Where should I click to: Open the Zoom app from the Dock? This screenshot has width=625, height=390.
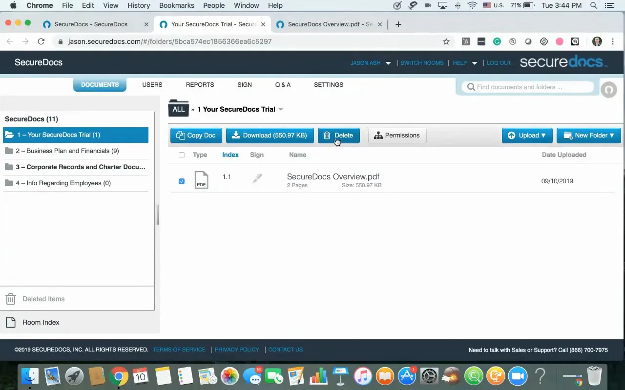click(x=518, y=376)
